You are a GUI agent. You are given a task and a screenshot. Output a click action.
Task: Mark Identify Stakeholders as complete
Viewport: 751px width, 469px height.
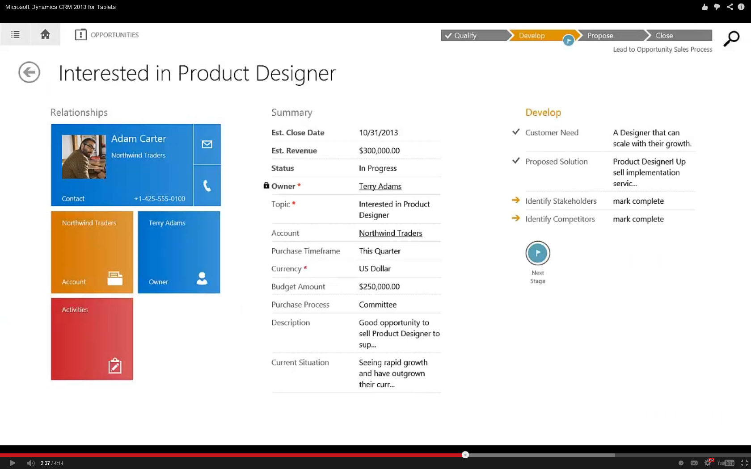(638, 201)
